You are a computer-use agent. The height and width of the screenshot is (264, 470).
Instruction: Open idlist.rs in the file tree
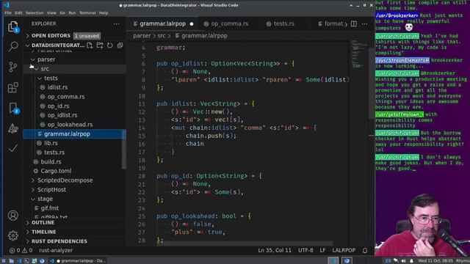[57, 87]
